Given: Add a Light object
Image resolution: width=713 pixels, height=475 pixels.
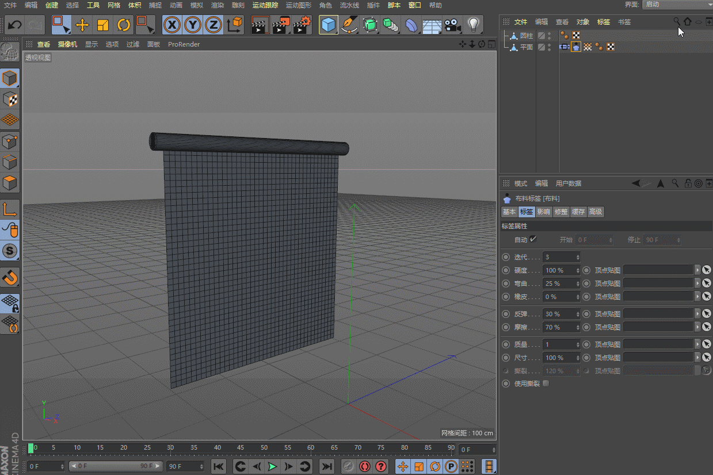Looking at the screenshot, I should [473, 25].
